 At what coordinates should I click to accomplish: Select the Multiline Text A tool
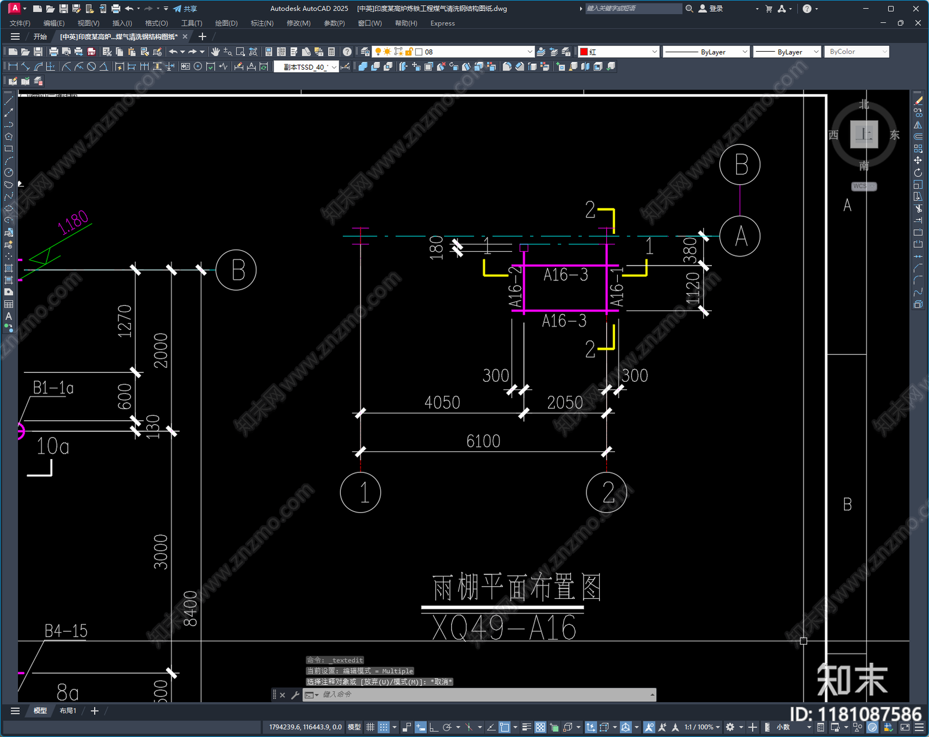click(x=9, y=316)
